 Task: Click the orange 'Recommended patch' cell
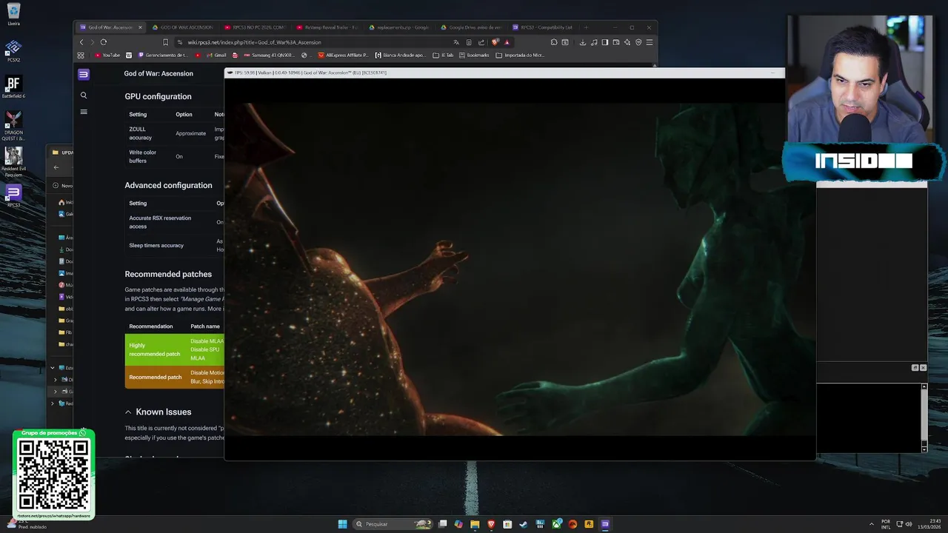[x=155, y=377]
